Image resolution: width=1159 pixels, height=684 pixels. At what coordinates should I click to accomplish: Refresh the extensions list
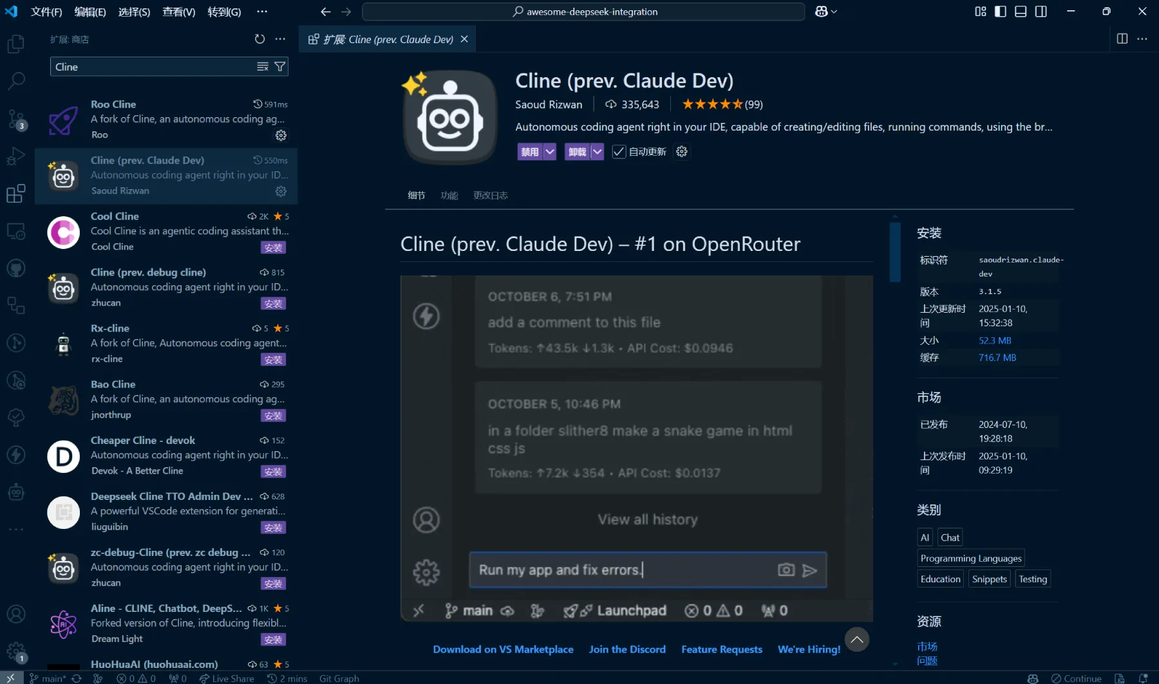[259, 39]
